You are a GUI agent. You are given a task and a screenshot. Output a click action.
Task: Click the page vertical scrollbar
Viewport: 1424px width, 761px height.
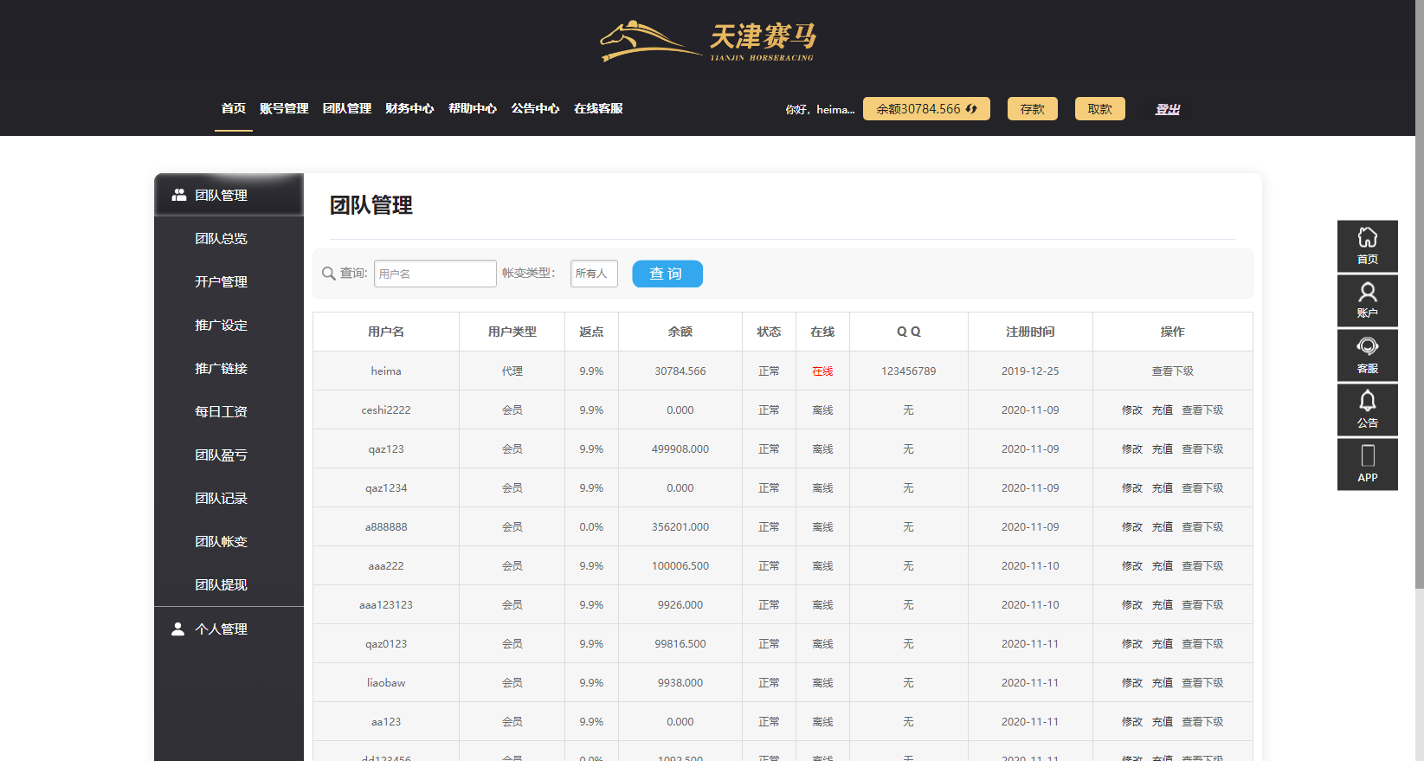click(1419, 346)
